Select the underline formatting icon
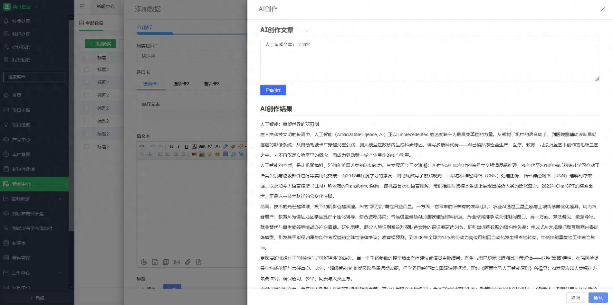The height and width of the screenshot is (305, 613). coord(186,146)
